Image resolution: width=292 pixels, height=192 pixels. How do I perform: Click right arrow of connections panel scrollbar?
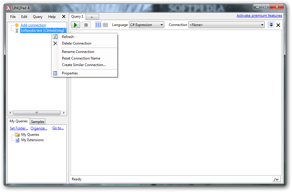[x=64, y=113]
